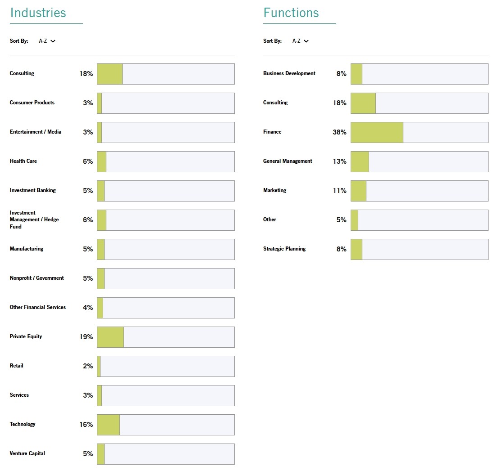Click the Functions section heading
Image resolution: width=498 pixels, height=475 pixels.
[x=291, y=13]
